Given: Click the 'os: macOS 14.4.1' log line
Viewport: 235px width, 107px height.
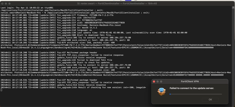Looking at the screenshot, I should pyautogui.click(x=49, y=28).
